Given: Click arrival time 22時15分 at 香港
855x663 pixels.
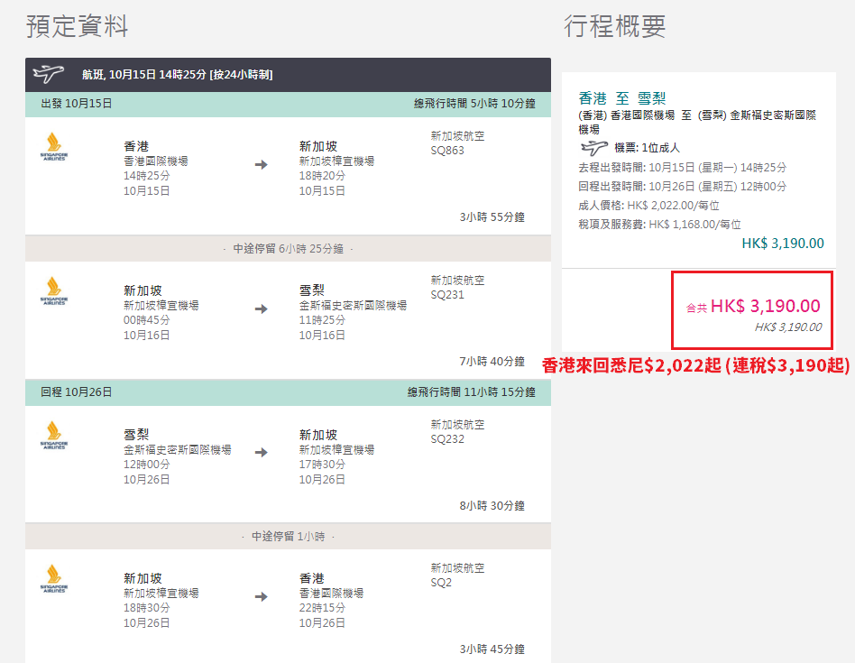Looking at the screenshot, I should 322,607.
